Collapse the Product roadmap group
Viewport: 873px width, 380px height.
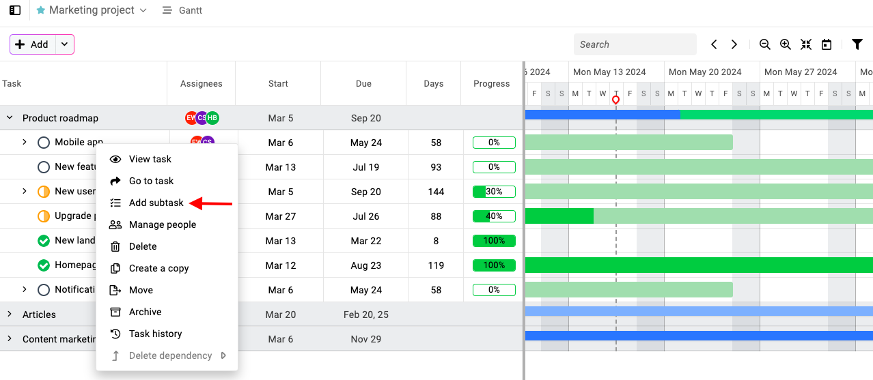click(10, 117)
